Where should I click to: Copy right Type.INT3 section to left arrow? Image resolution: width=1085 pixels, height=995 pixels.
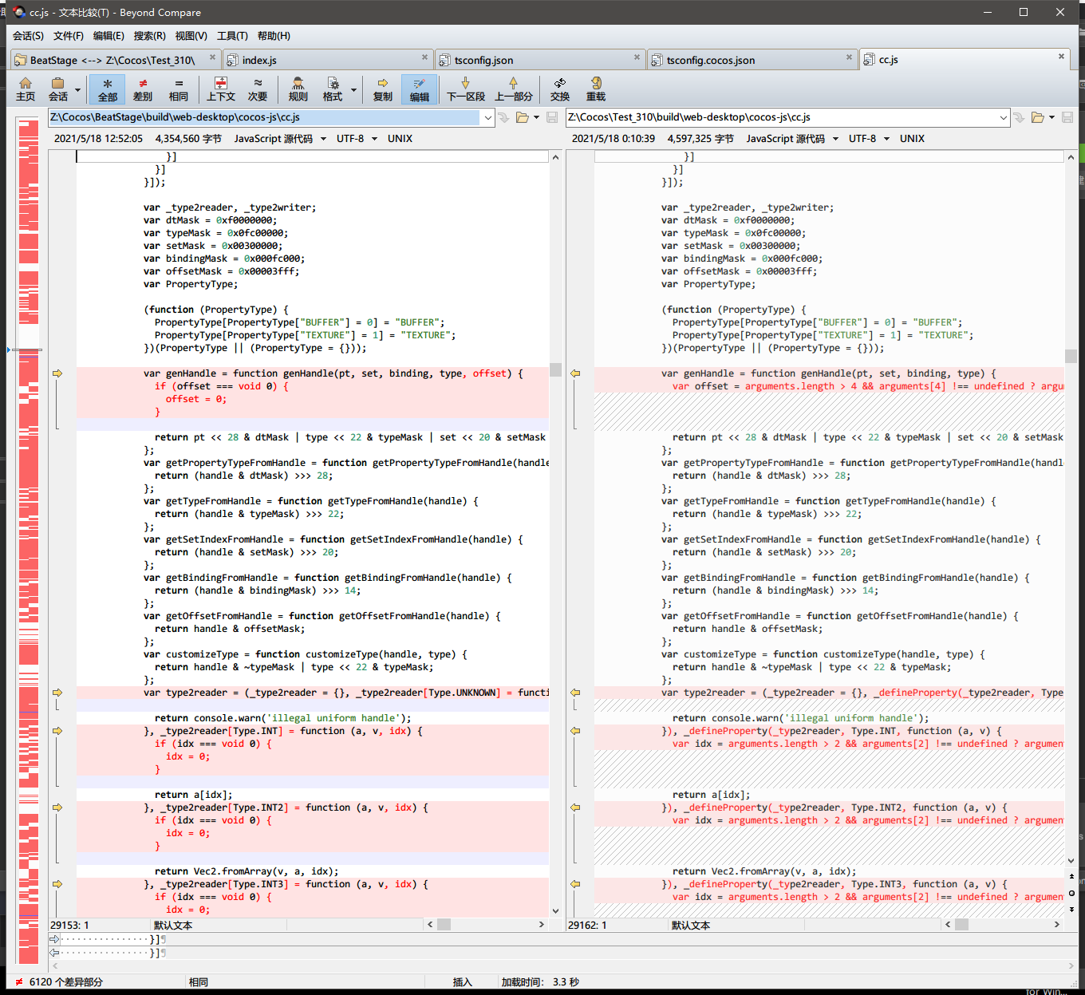[575, 884]
